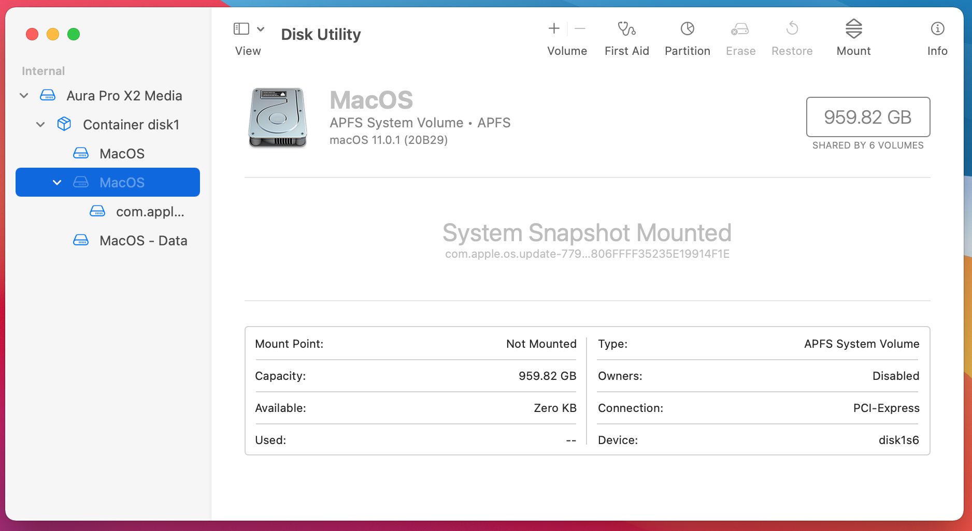
Task: Run First Aid stethoscope icon
Action: coord(626,28)
